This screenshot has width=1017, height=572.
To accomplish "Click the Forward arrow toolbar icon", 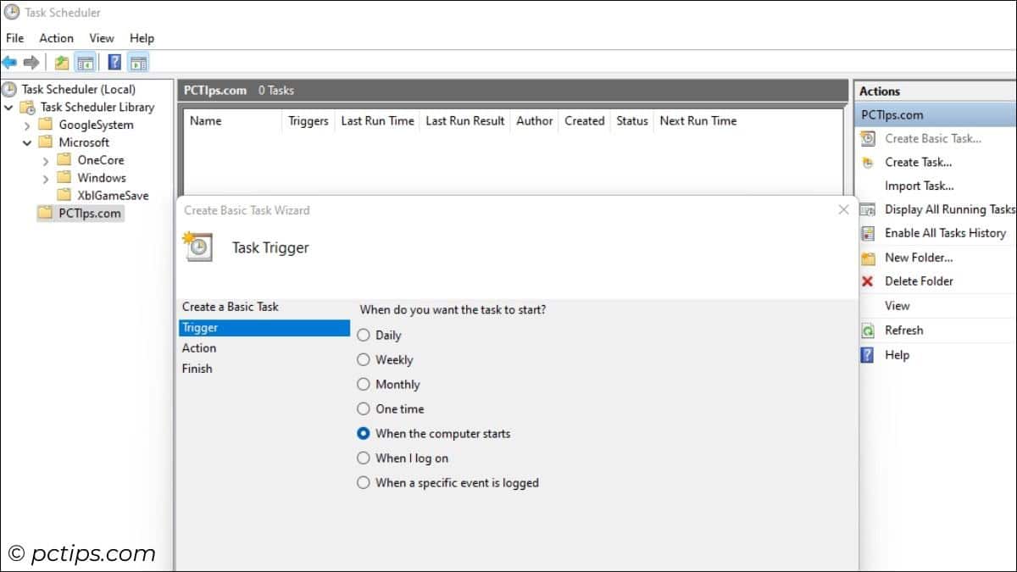I will point(31,62).
